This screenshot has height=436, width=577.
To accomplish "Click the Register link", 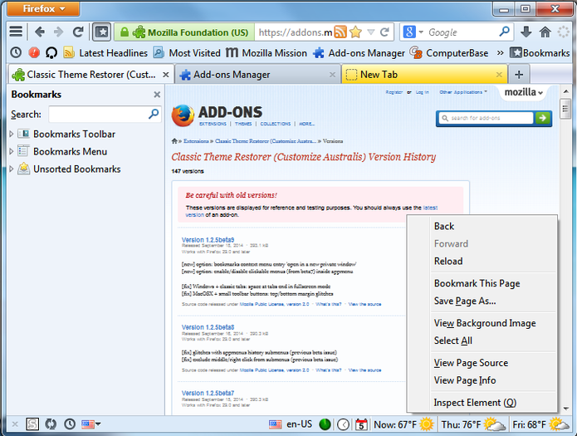I will (x=394, y=92).
